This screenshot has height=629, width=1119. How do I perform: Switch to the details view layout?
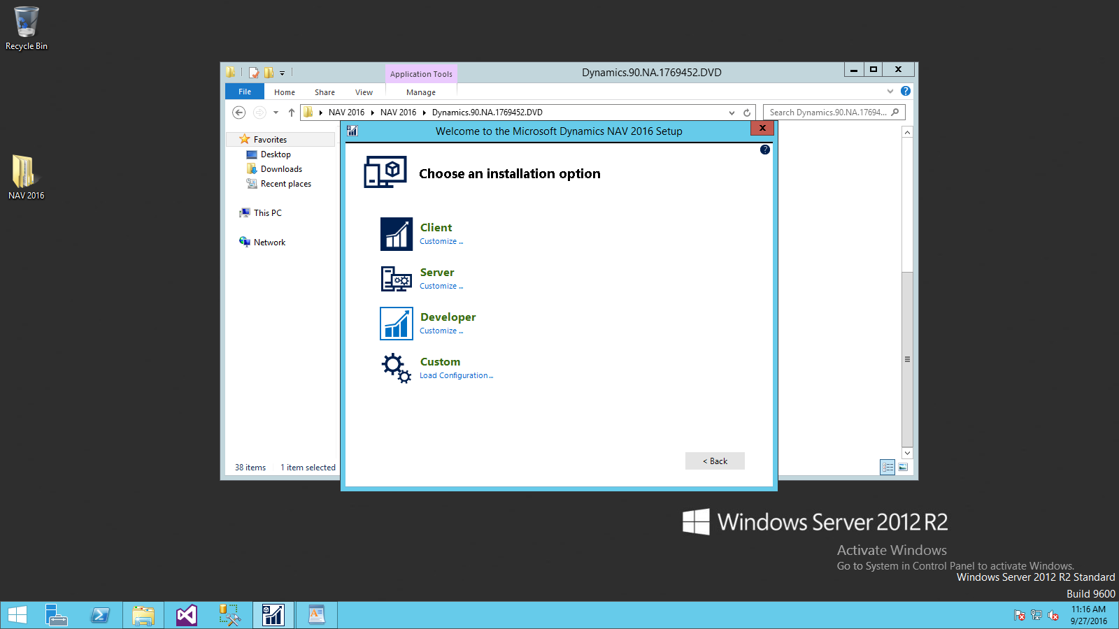(x=888, y=467)
